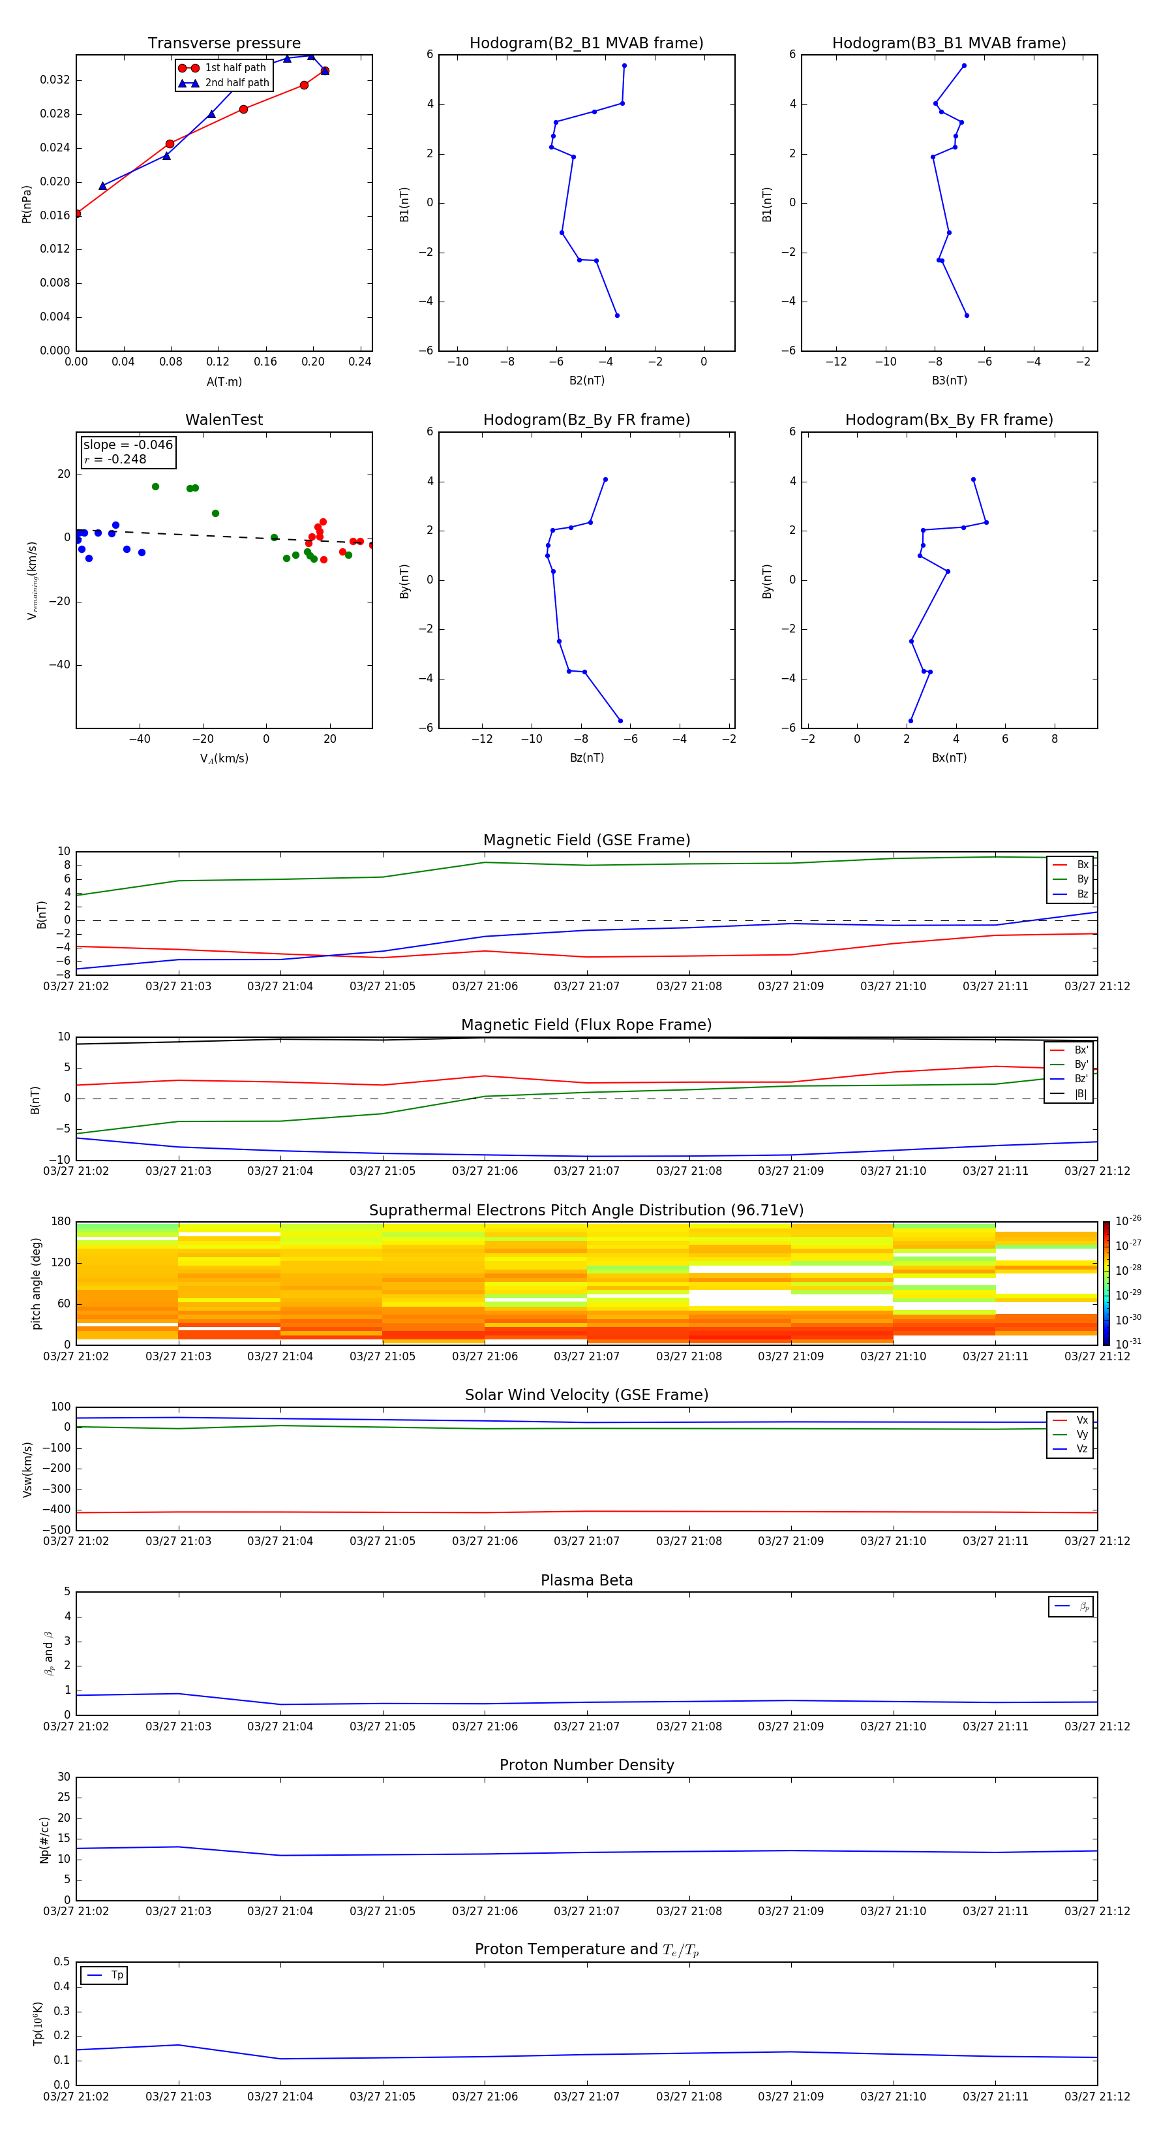
Task: Click the "Plasma Beta" plot title
Action: (x=586, y=1580)
